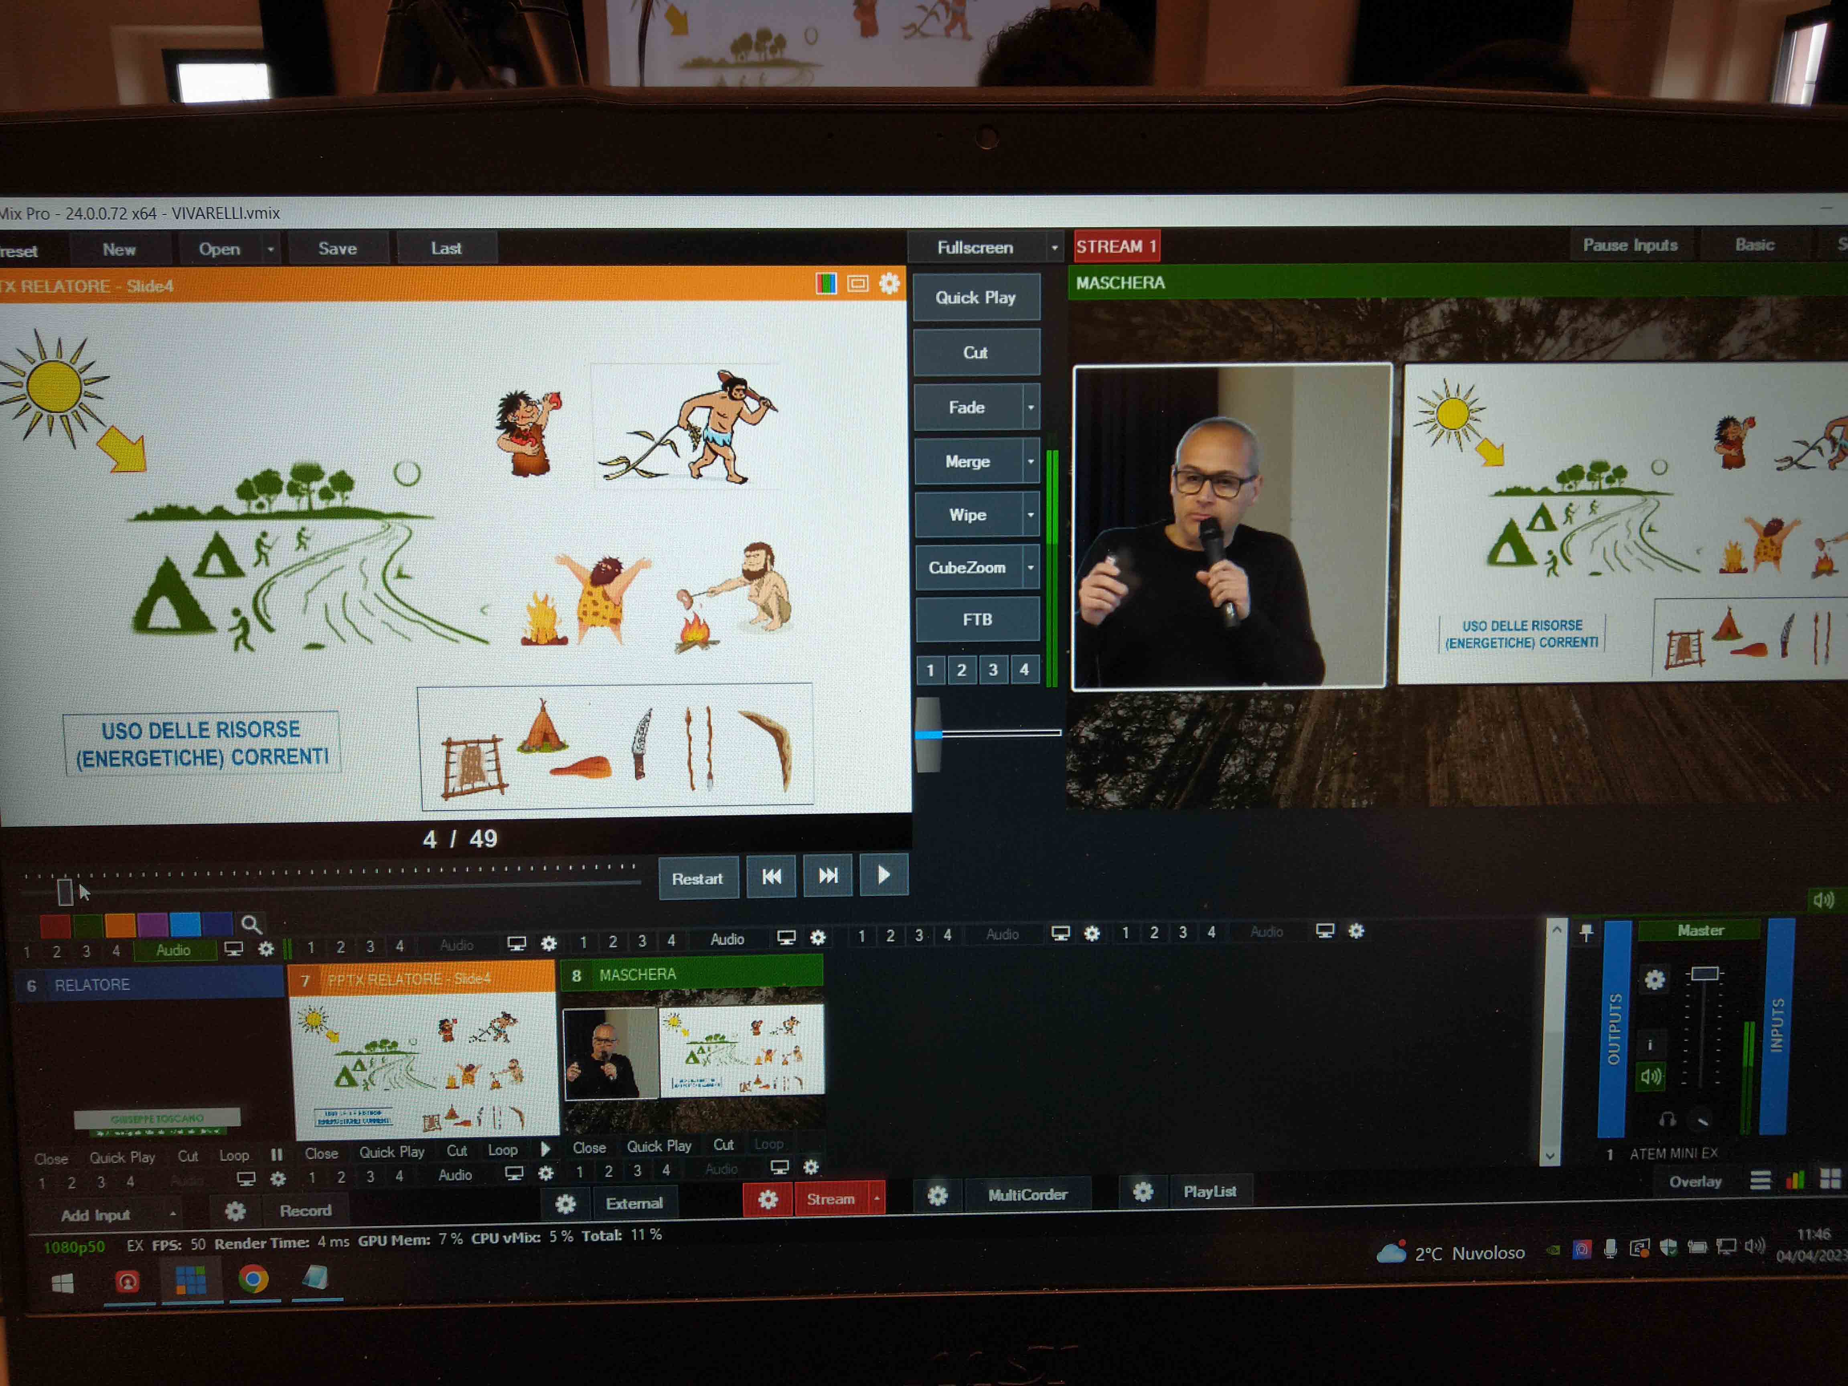Skip to previous slide button
Image resolution: width=1848 pixels, height=1386 pixels.
point(771,876)
